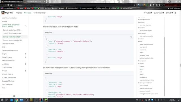Reload the page with refresh icon

(x=8, y=5)
